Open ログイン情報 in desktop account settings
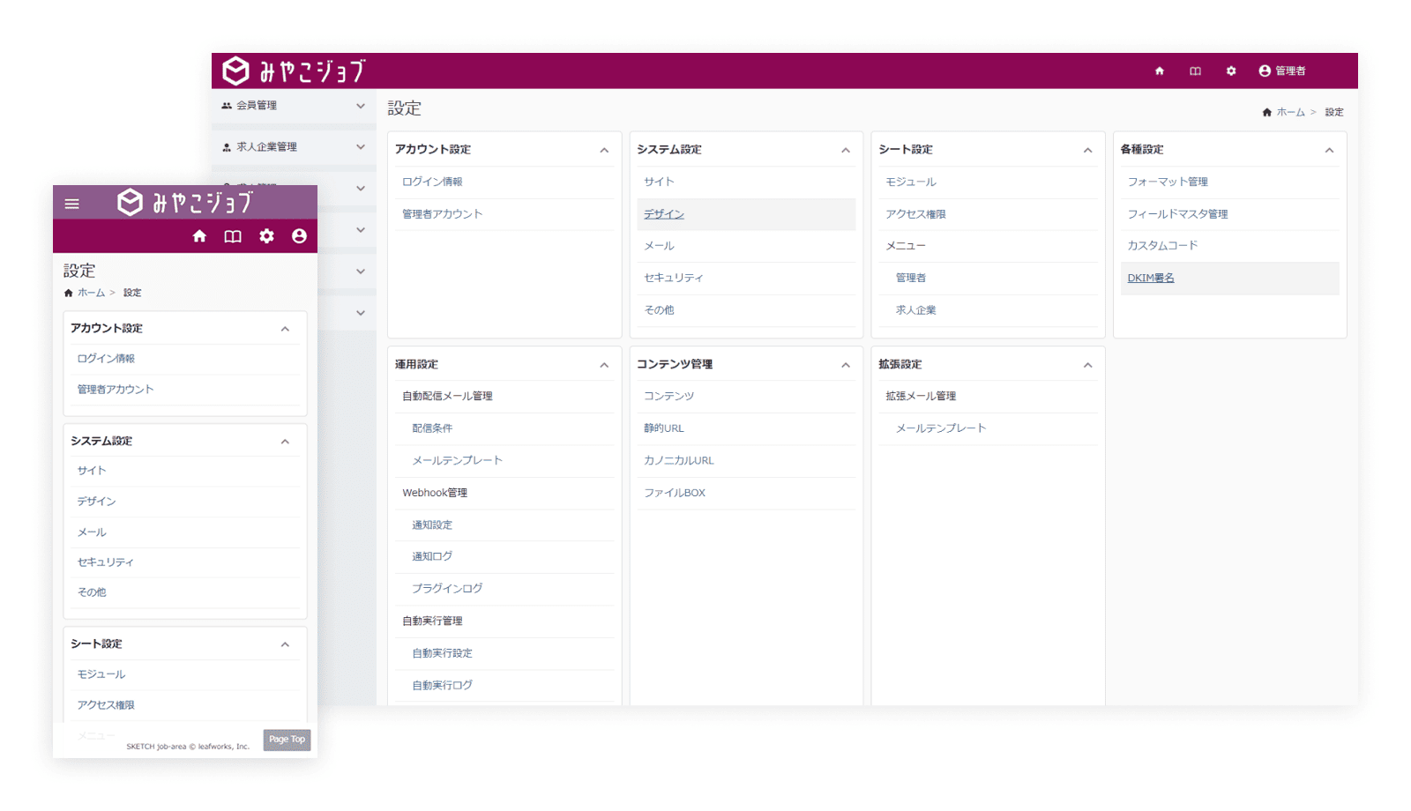 432,182
